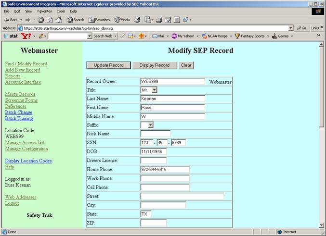Go to the Home page icon
326x236 pixels.
(x=58, y=20)
